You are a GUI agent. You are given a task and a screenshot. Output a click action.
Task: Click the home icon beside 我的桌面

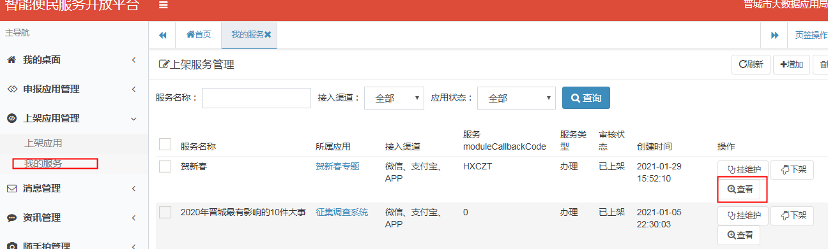pyautogui.click(x=11, y=60)
